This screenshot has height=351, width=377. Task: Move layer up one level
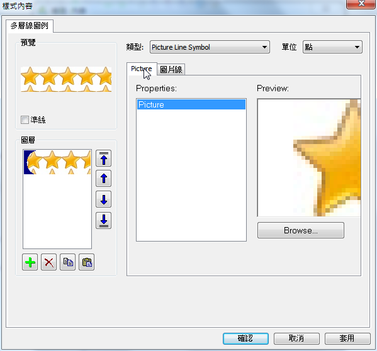(x=103, y=179)
